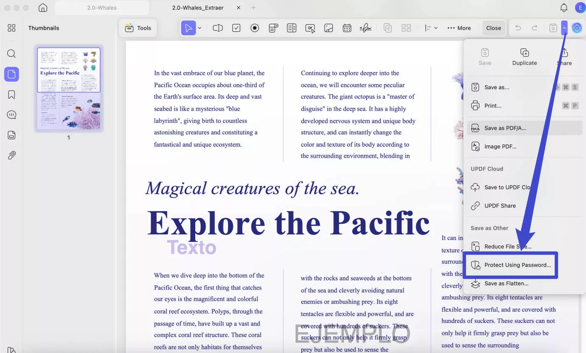Click the bottom sidebar icon
This screenshot has width=586, height=353.
11,350
